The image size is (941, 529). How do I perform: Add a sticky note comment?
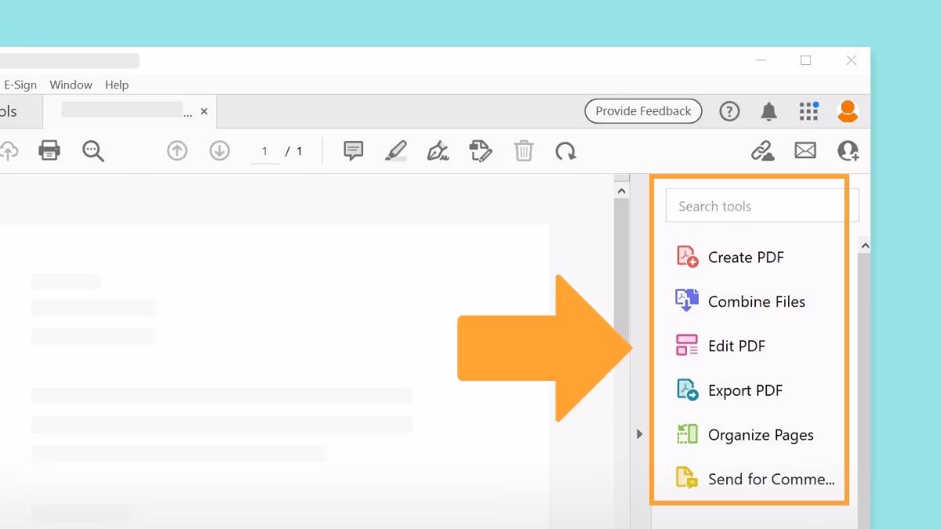coord(353,150)
